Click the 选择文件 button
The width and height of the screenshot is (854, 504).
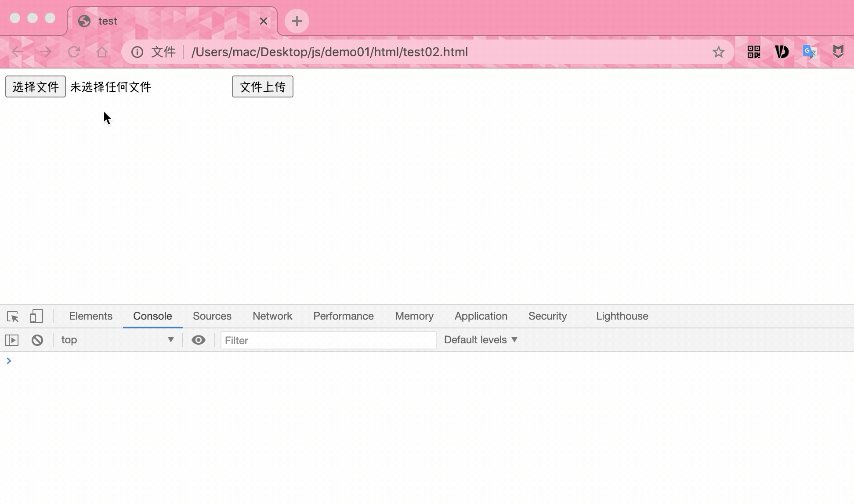(x=35, y=86)
